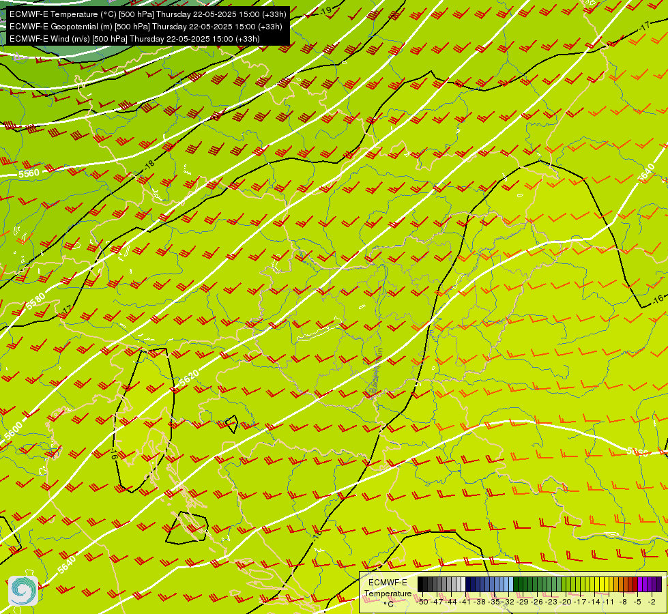This screenshot has height=614, width=668.
Task: Click the swirl logo icon
Action: (x=23, y=591)
